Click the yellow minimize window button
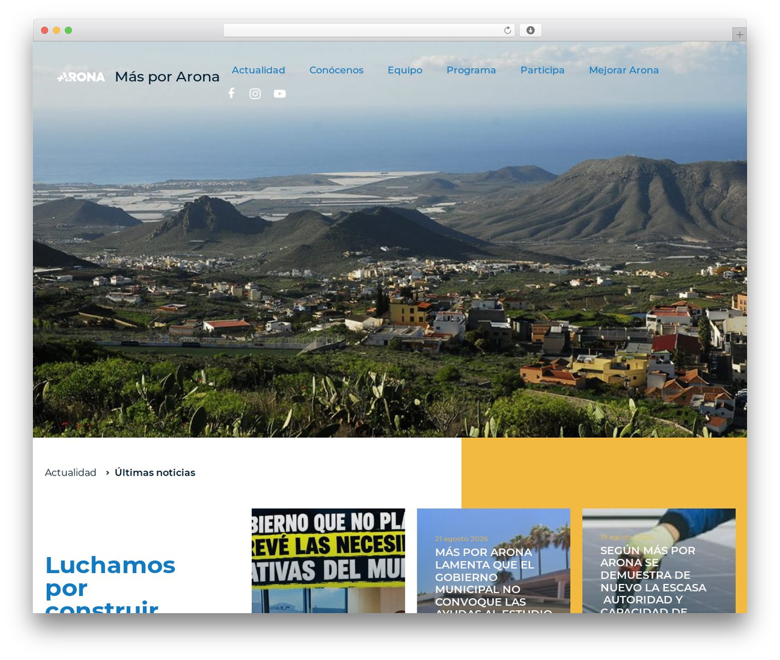The height and width of the screenshot is (660, 780). (x=56, y=30)
